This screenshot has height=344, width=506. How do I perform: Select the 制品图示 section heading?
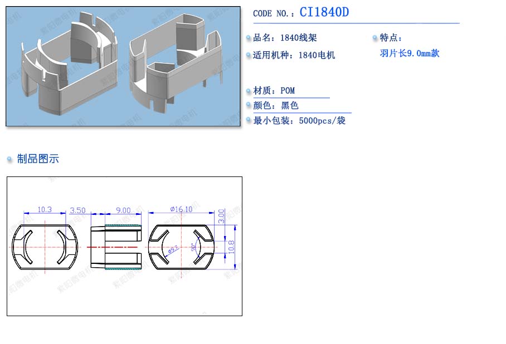[38, 159]
